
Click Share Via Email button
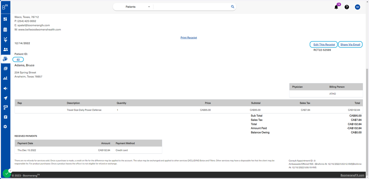tap(350, 45)
